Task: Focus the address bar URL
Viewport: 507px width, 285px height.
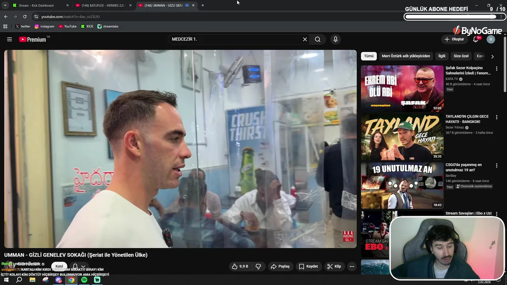Action: (71, 17)
